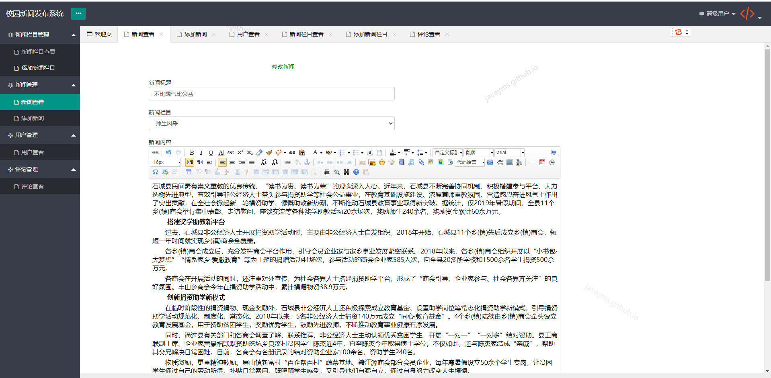771x378 pixels.
Task: Open the 段落 paragraph format dropdown
Action: coord(479,153)
